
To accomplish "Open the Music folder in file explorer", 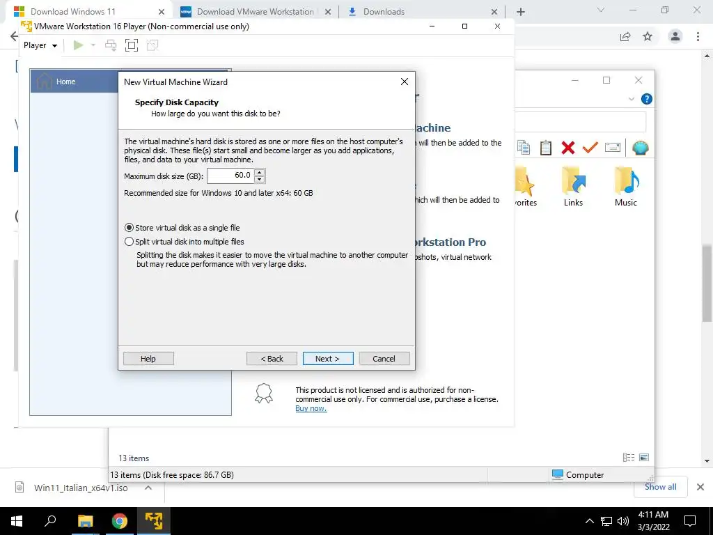I will tap(626, 187).
